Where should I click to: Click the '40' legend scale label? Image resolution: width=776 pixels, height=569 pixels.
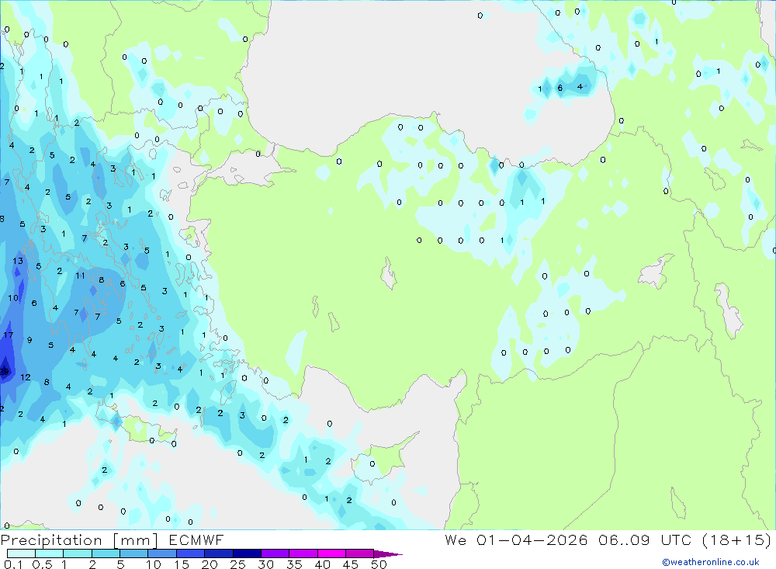point(322,564)
